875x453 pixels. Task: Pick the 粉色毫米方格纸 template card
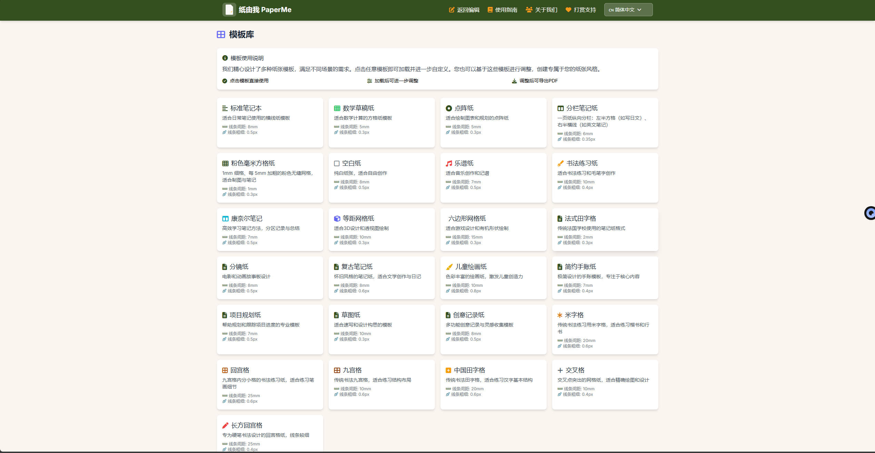coord(270,178)
